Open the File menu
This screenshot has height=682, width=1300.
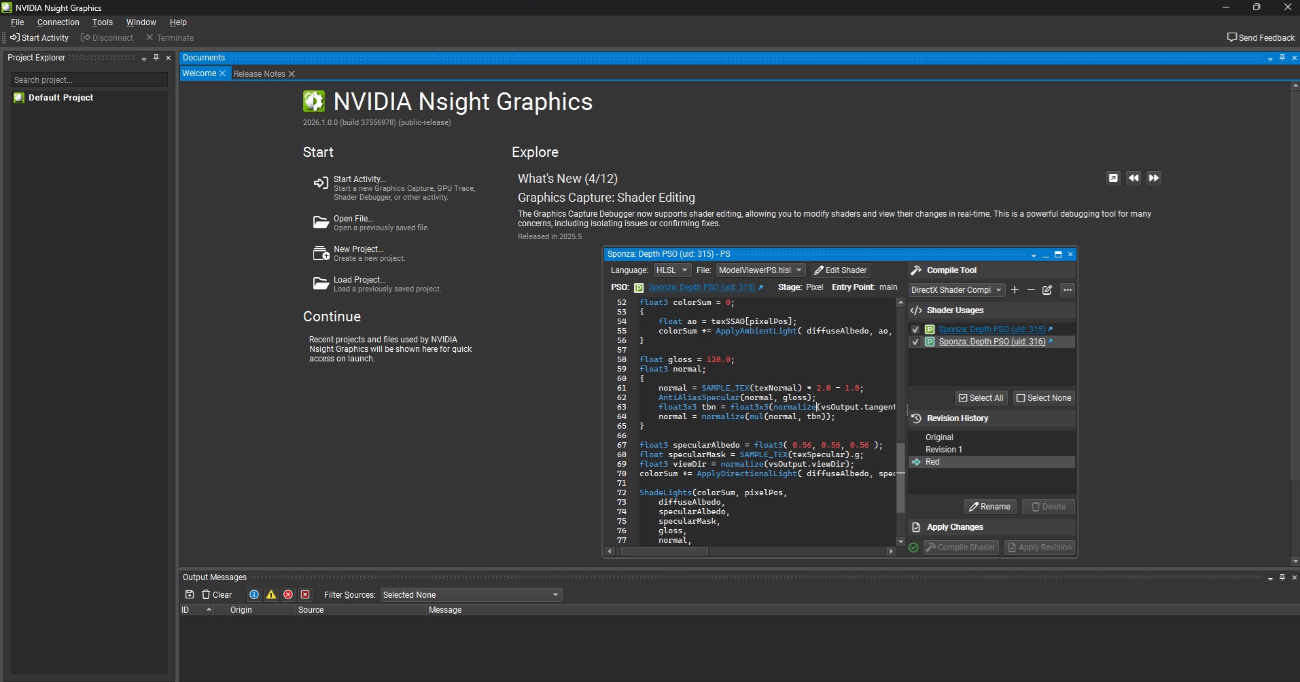click(18, 22)
